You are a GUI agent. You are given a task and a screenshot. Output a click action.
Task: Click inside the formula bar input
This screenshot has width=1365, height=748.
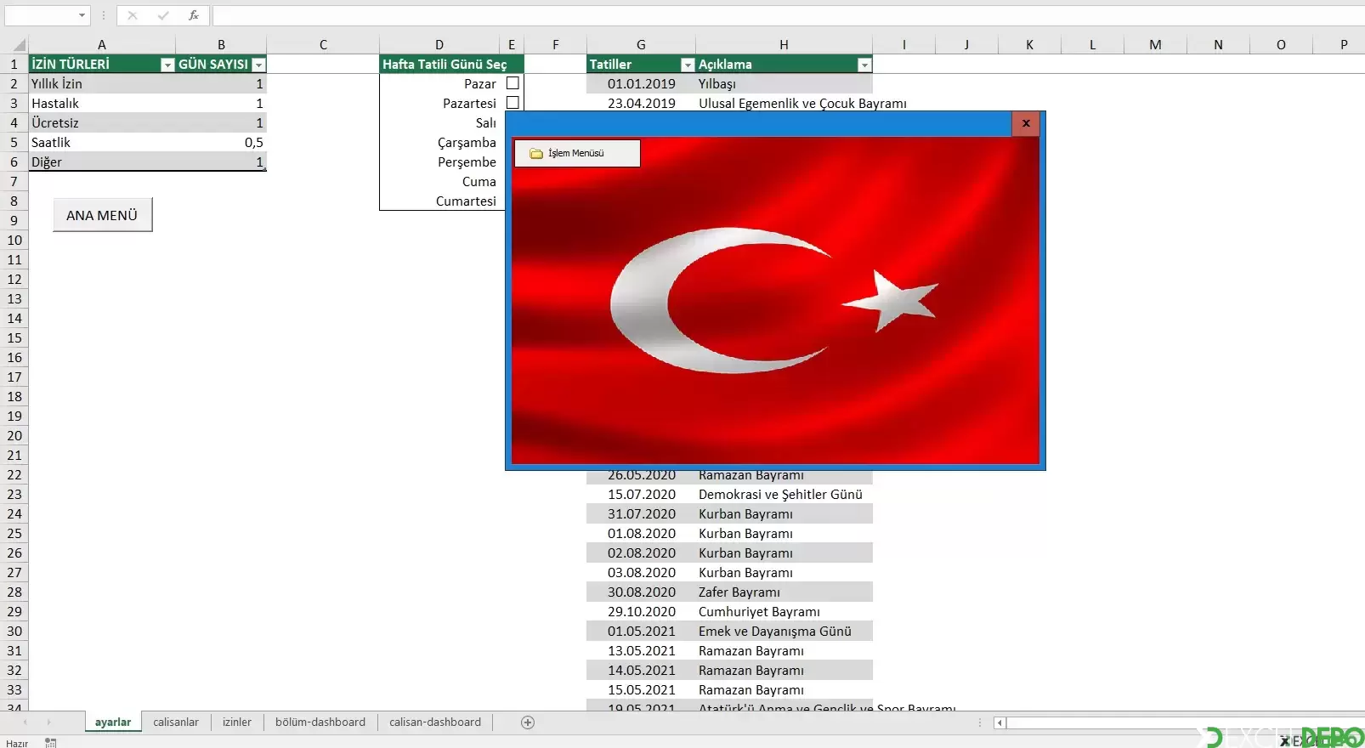(x=787, y=15)
